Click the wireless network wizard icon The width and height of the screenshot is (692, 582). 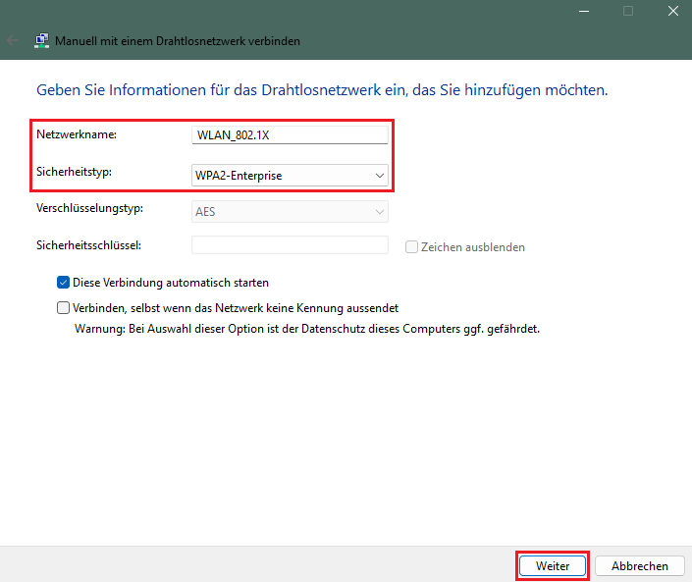(41, 41)
